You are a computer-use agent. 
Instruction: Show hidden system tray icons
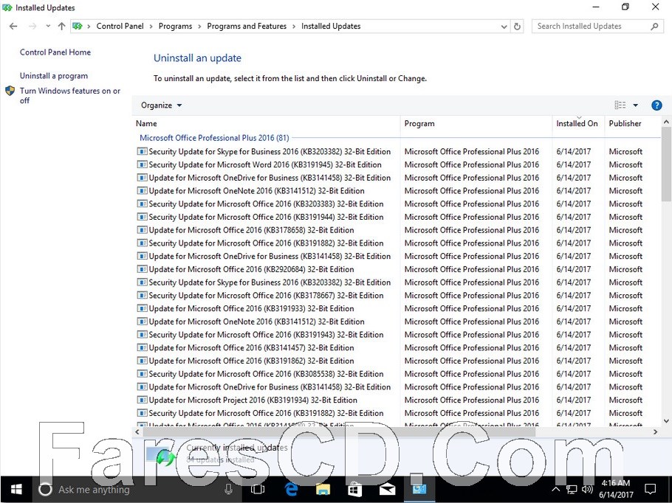(x=555, y=489)
